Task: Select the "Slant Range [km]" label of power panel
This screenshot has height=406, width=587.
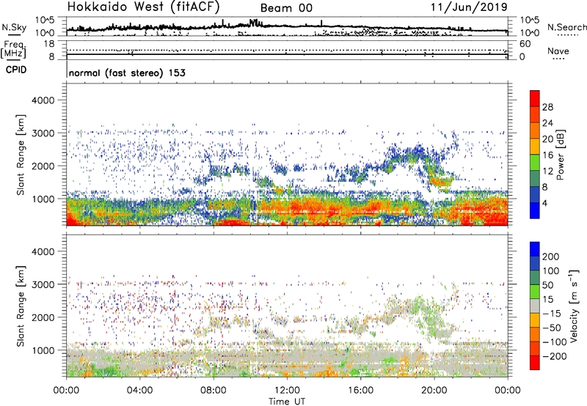Action: (x=21, y=155)
